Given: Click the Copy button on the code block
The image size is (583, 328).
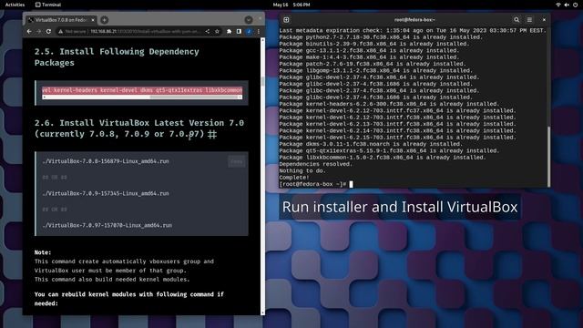Looking at the screenshot, I should [x=237, y=161].
